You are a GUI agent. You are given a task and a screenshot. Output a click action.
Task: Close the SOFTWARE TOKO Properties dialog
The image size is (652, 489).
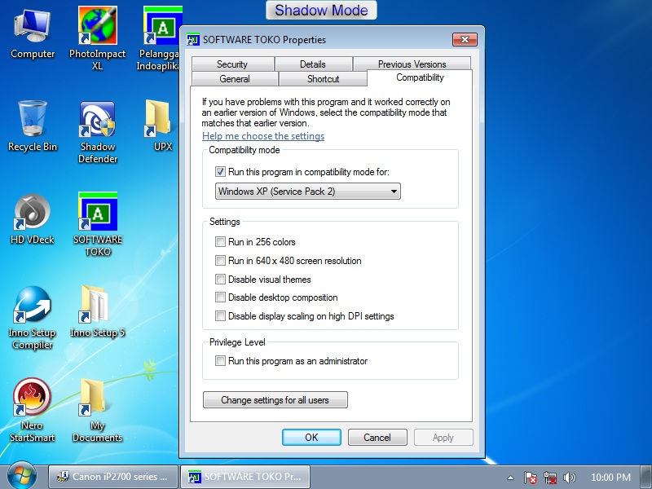tap(465, 39)
